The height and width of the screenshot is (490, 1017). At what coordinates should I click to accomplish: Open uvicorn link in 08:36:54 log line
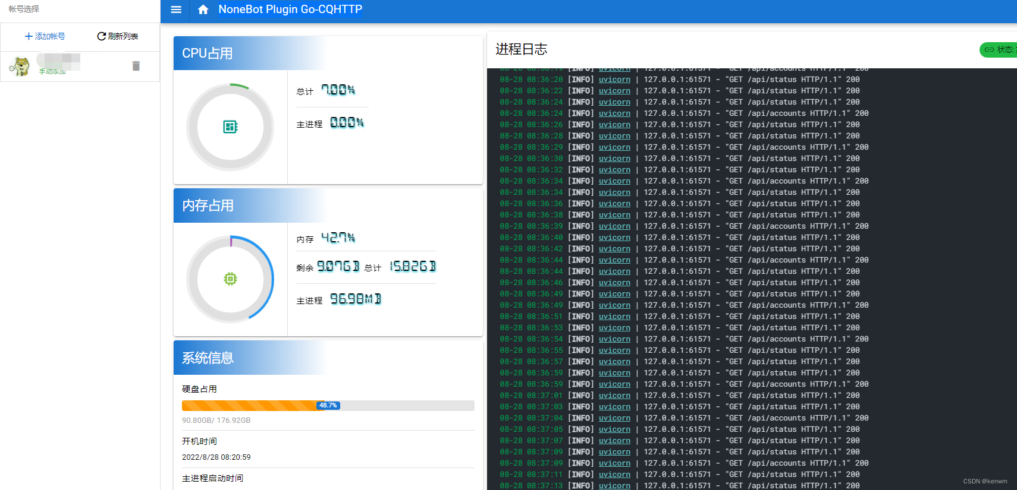coord(614,339)
